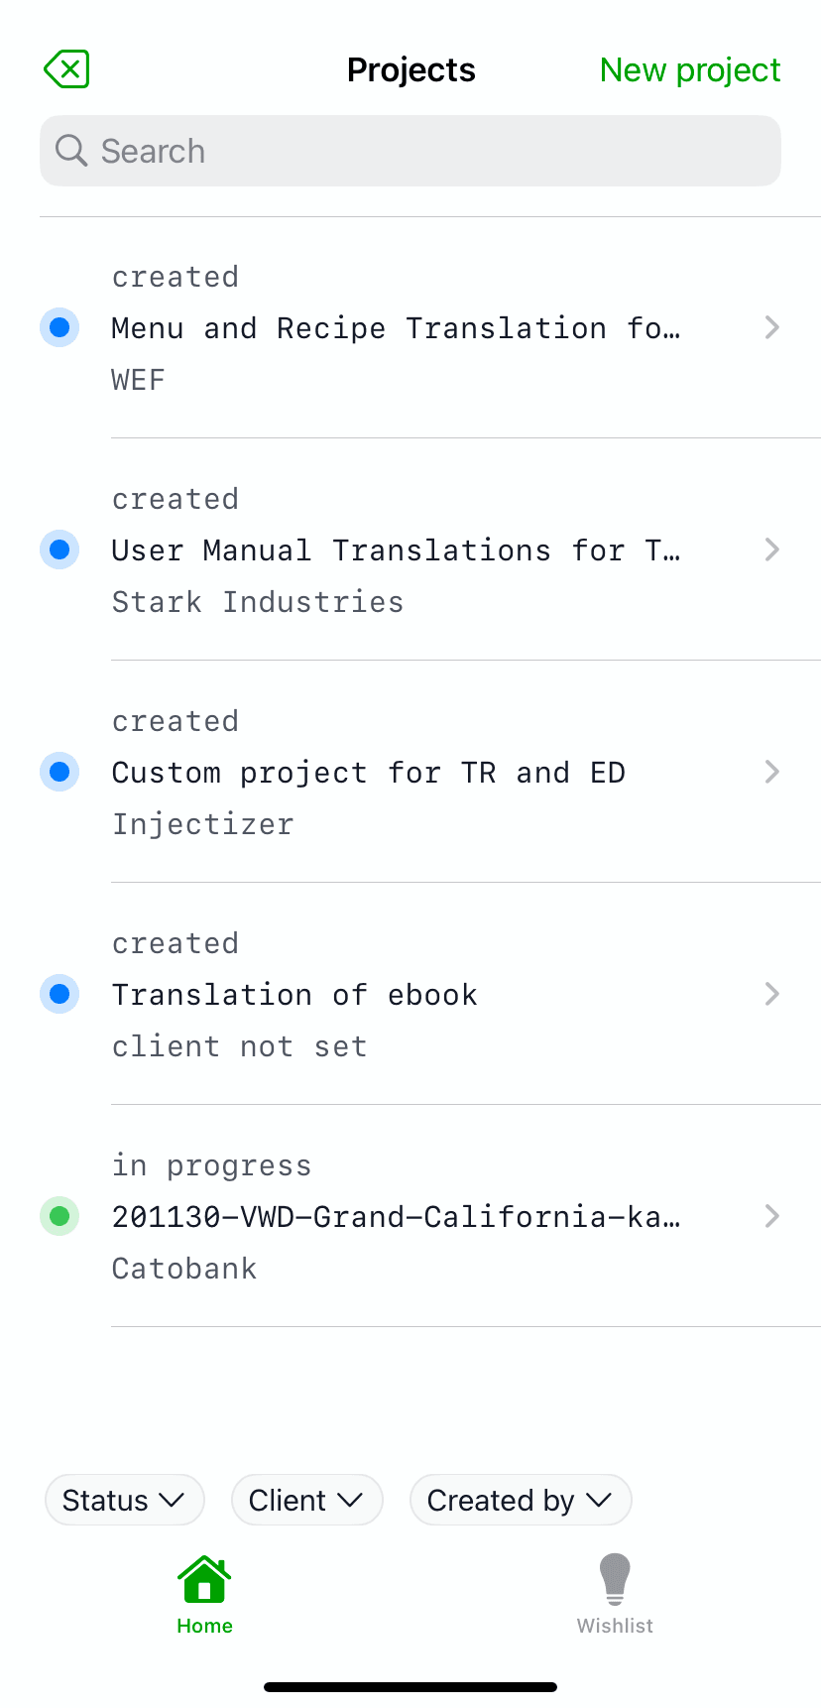Click blue status dot for Menu and Recipe project

click(59, 327)
